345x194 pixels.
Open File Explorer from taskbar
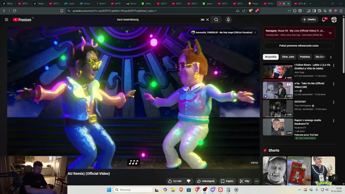pyautogui.click(x=173, y=190)
